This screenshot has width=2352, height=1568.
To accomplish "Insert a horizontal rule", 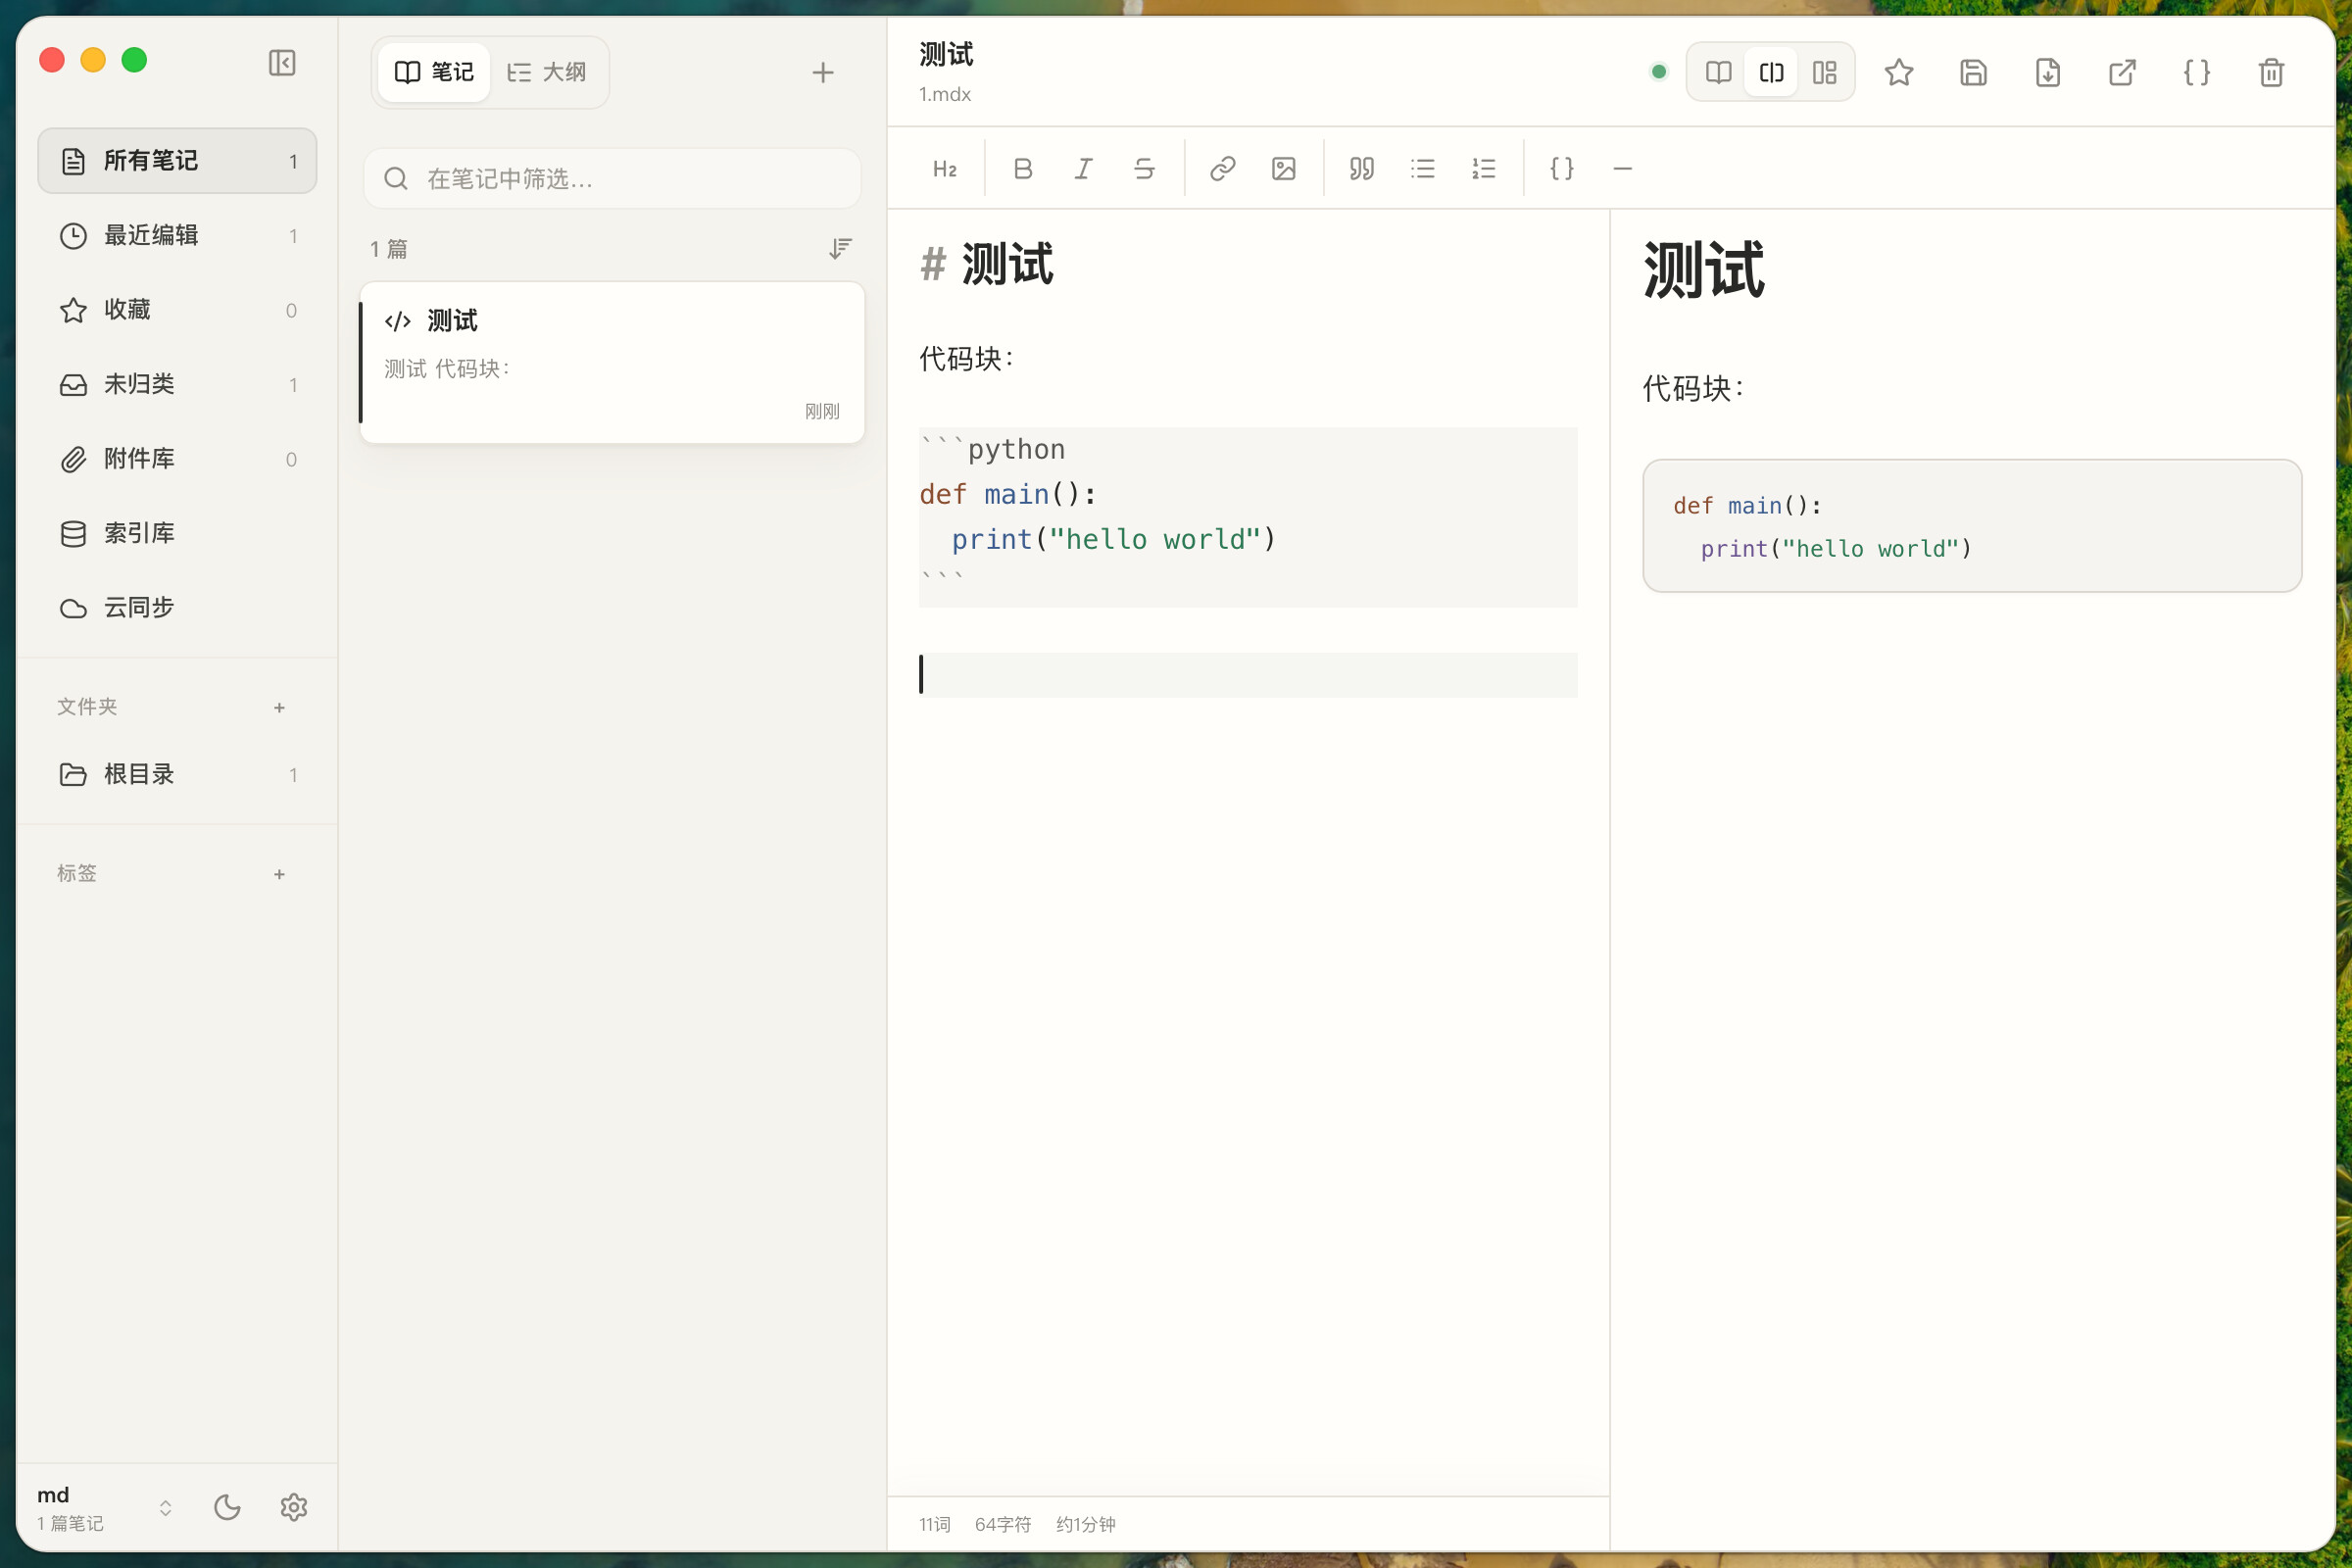I will click(x=1622, y=169).
